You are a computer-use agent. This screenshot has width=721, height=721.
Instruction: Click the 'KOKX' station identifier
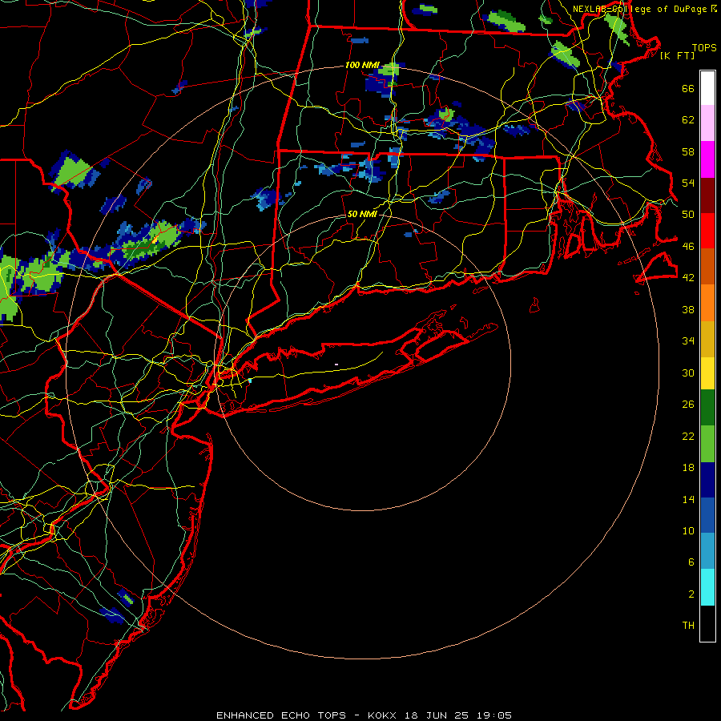click(x=381, y=715)
